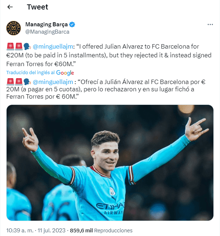The image size is (220, 236).
Task: Click 'Traducido del inglés al' translation label
Action: pos(30,73)
